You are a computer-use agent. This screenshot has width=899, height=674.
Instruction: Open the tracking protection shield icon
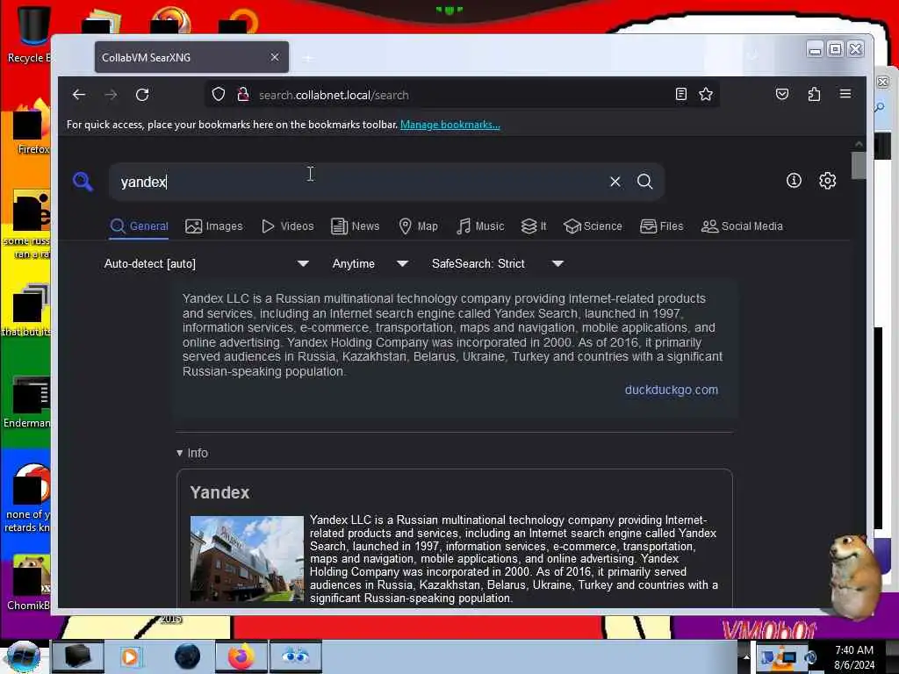point(219,94)
